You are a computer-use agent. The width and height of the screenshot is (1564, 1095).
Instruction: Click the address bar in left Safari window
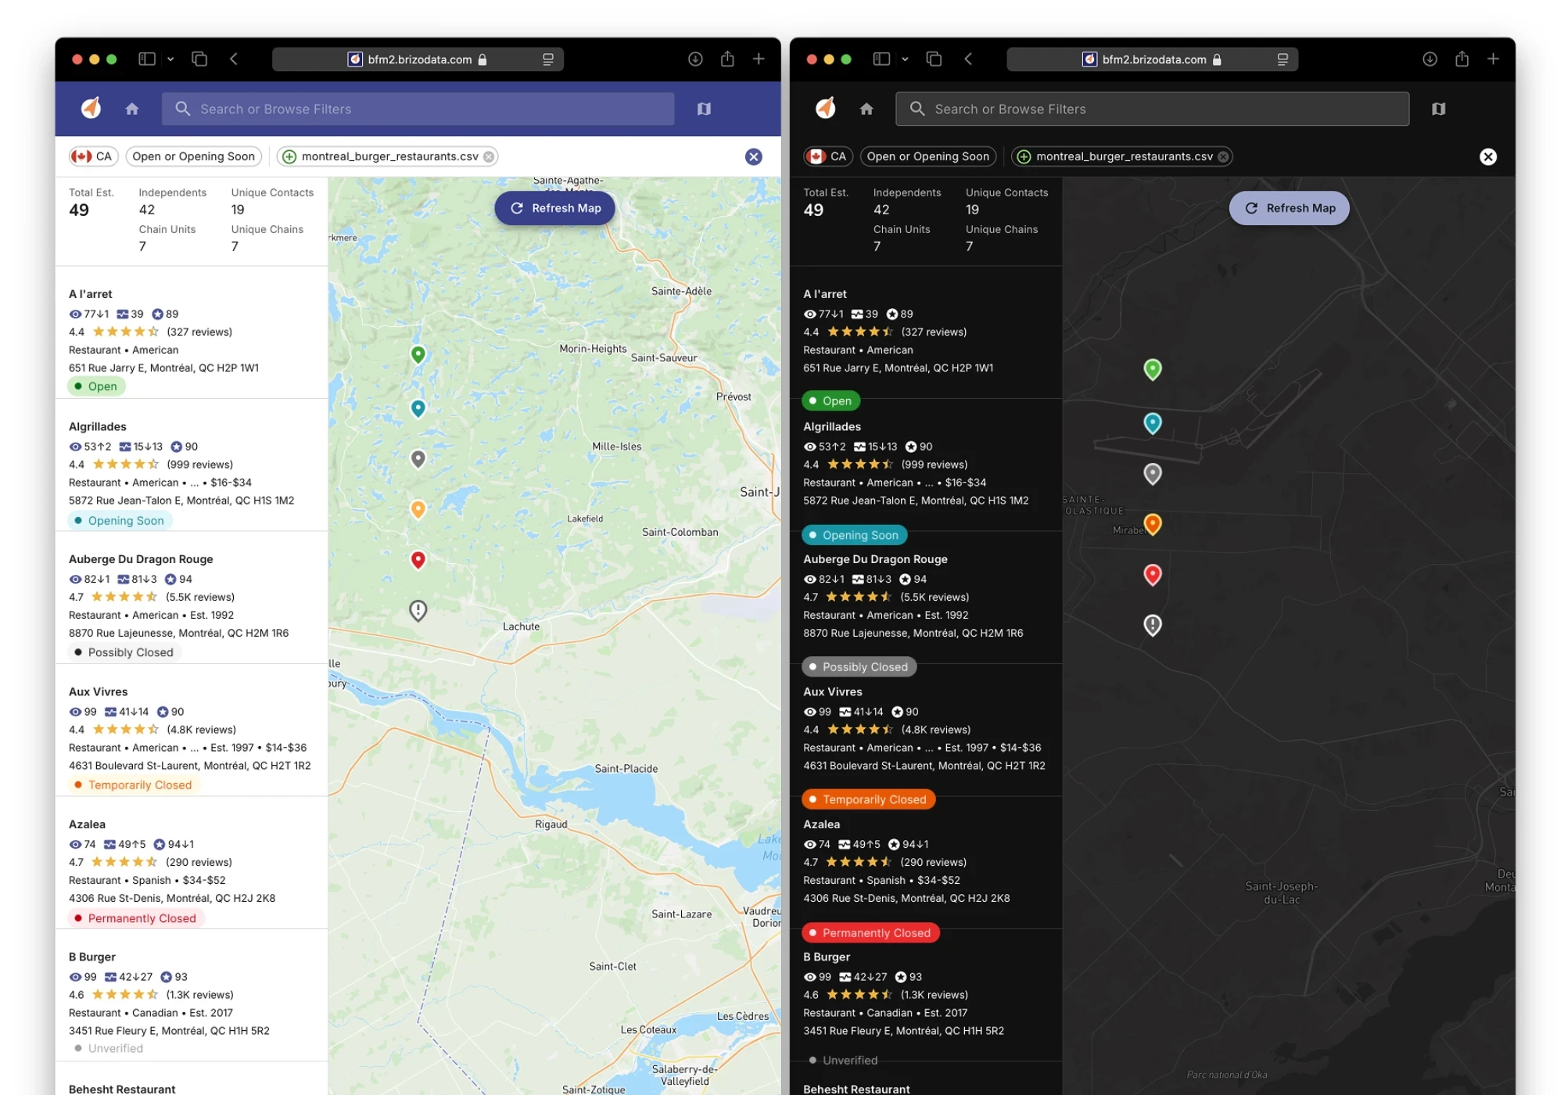[x=418, y=59]
